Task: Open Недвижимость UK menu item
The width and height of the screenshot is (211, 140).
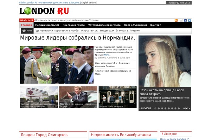Action: 47,25
